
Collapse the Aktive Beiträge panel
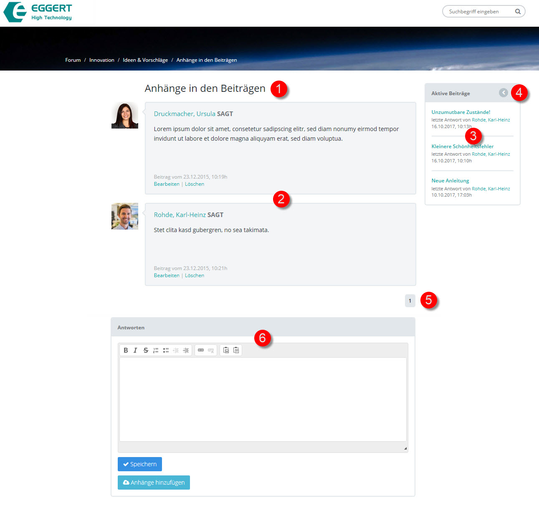tap(504, 93)
